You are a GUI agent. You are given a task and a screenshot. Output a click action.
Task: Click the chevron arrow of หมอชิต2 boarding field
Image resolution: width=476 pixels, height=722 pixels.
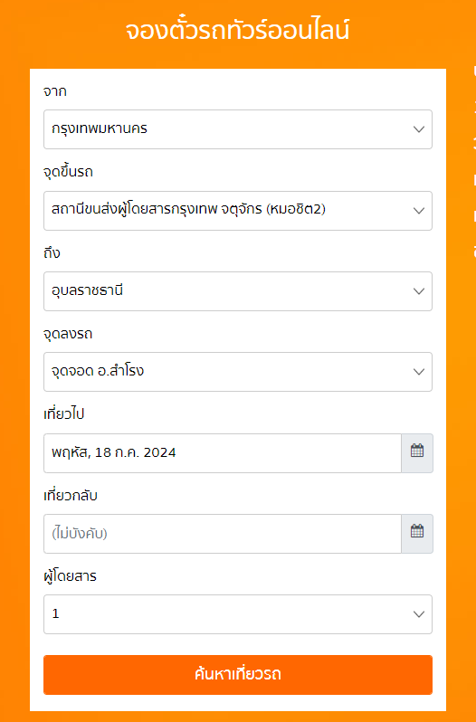click(419, 211)
